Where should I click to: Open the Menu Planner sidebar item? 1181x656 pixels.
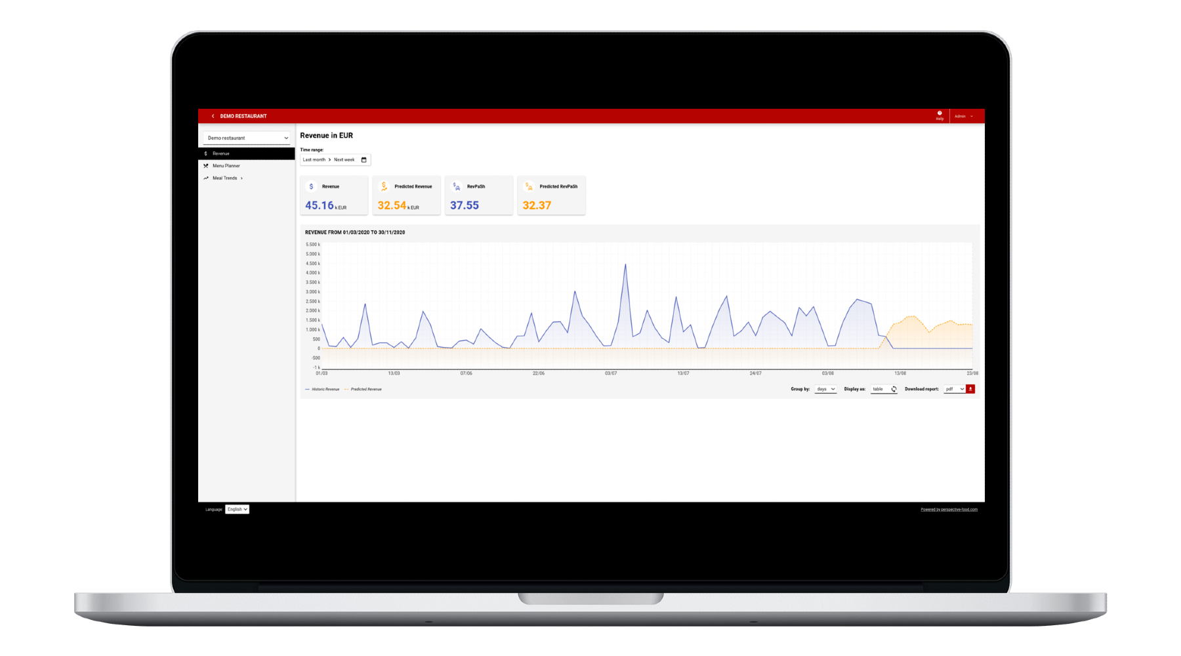(x=226, y=166)
